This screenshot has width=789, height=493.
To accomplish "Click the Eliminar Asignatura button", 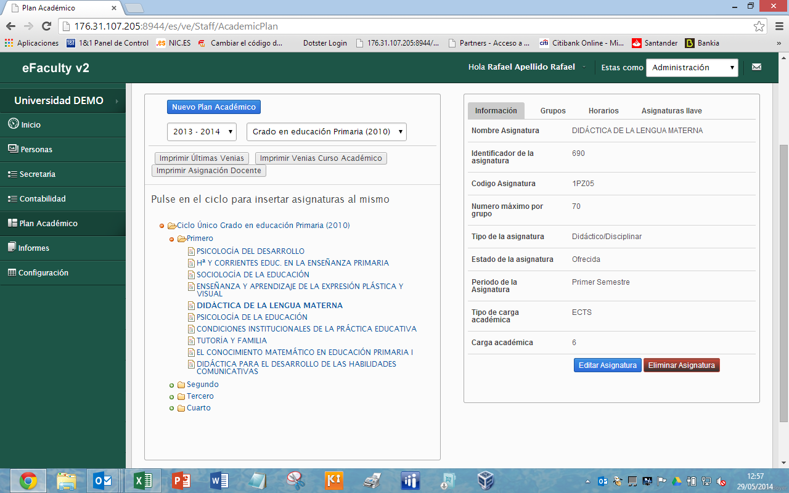I will click(x=681, y=365).
